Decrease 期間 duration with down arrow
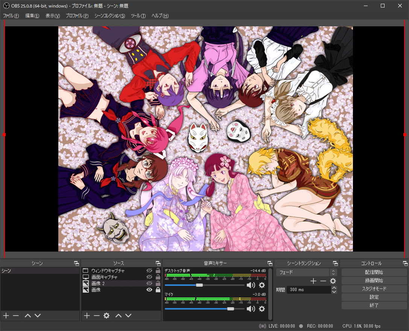Image resolution: width=409 pixels, height=331 pixels. pos(334,292)
